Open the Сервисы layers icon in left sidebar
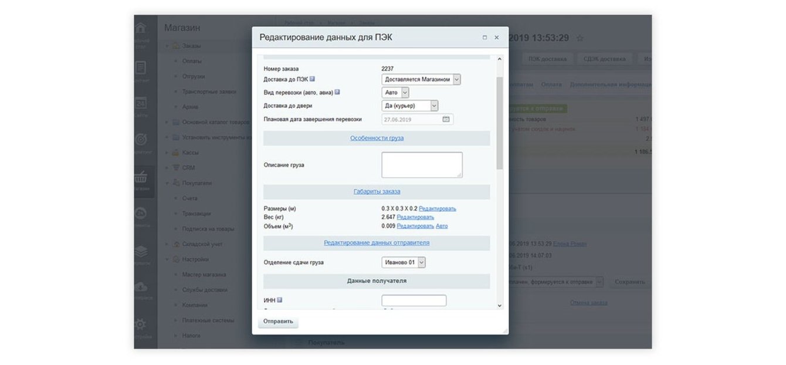 (x=141, y=251)
